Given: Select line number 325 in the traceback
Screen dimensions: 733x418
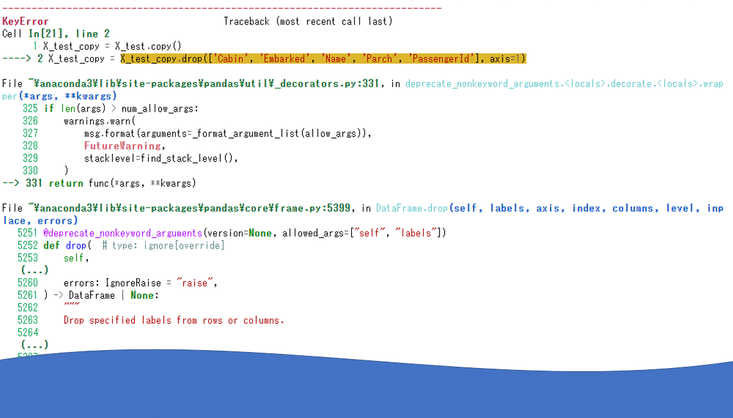Looking at the screenshot, I should point(30,108).
